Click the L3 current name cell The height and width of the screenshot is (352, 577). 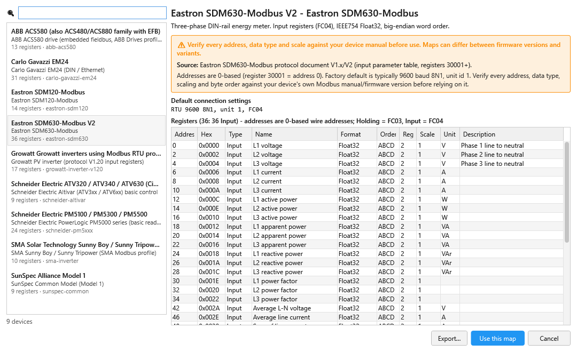click(x=294, y=190)
